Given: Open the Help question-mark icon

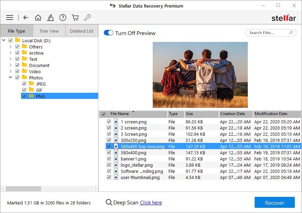Looking at the screenshot, I should click(x=63, y=18).
